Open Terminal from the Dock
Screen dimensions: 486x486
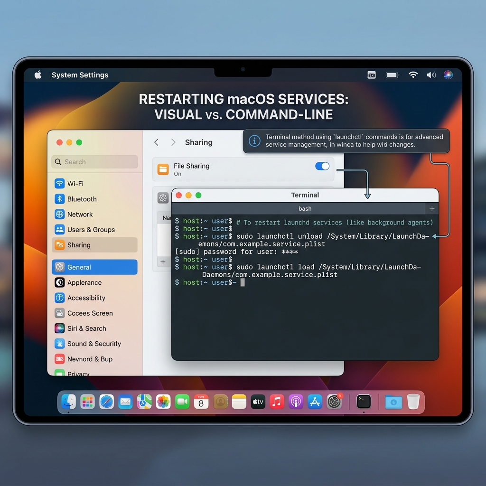tap(364, 402)
